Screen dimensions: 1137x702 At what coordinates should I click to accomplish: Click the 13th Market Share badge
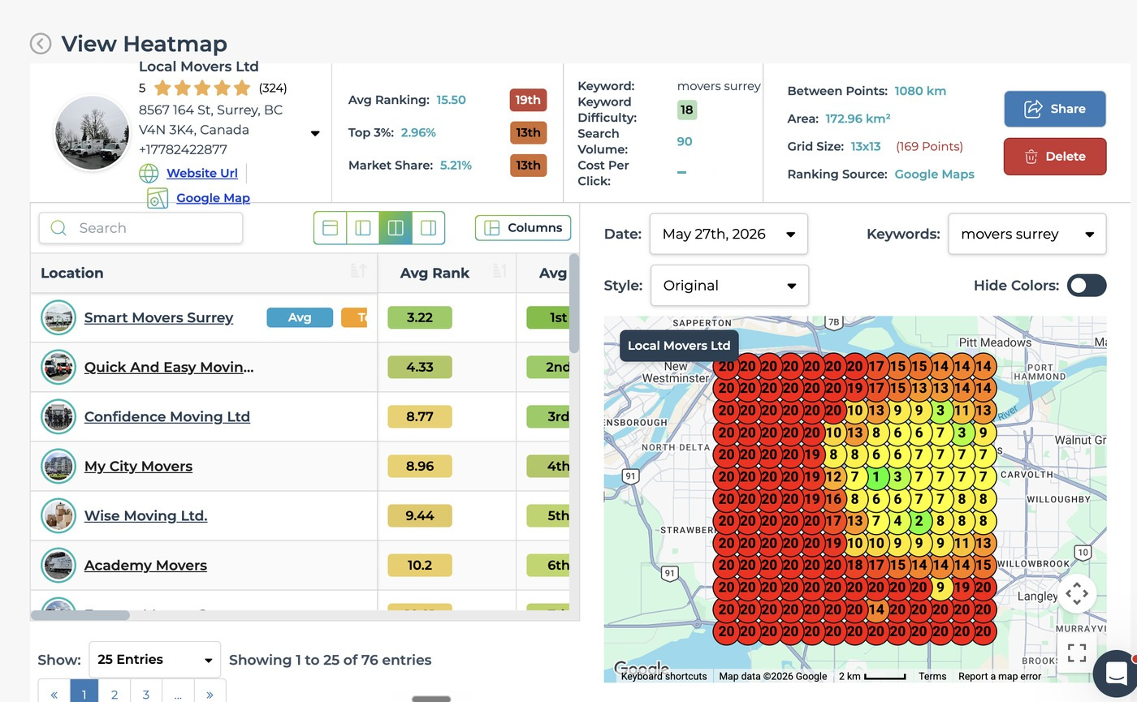click(528, 165)
